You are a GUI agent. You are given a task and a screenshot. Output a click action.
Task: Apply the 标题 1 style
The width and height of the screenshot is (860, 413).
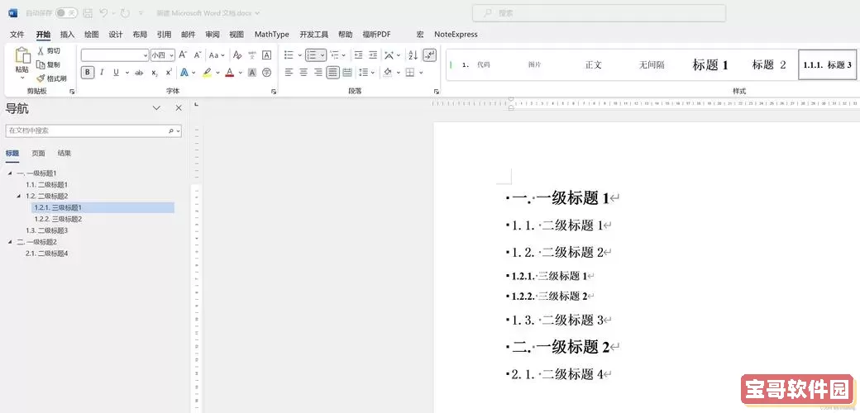710,65
